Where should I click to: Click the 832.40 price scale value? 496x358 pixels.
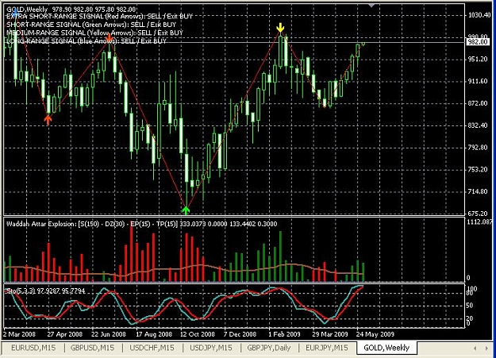(478, 125)
